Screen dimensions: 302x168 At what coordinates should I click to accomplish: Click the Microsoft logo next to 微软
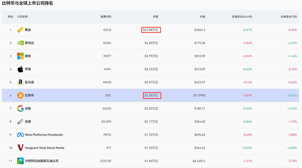point(20,56)
